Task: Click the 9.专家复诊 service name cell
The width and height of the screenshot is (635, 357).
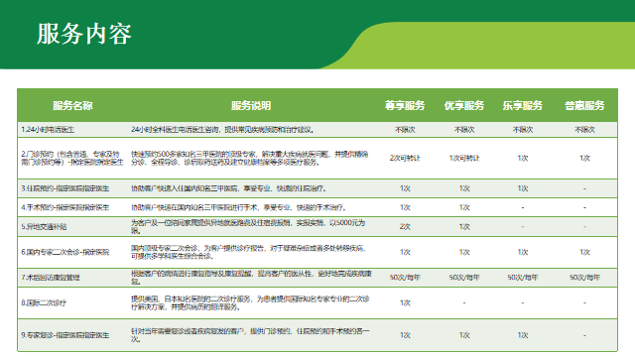Action: pos(65,335)
